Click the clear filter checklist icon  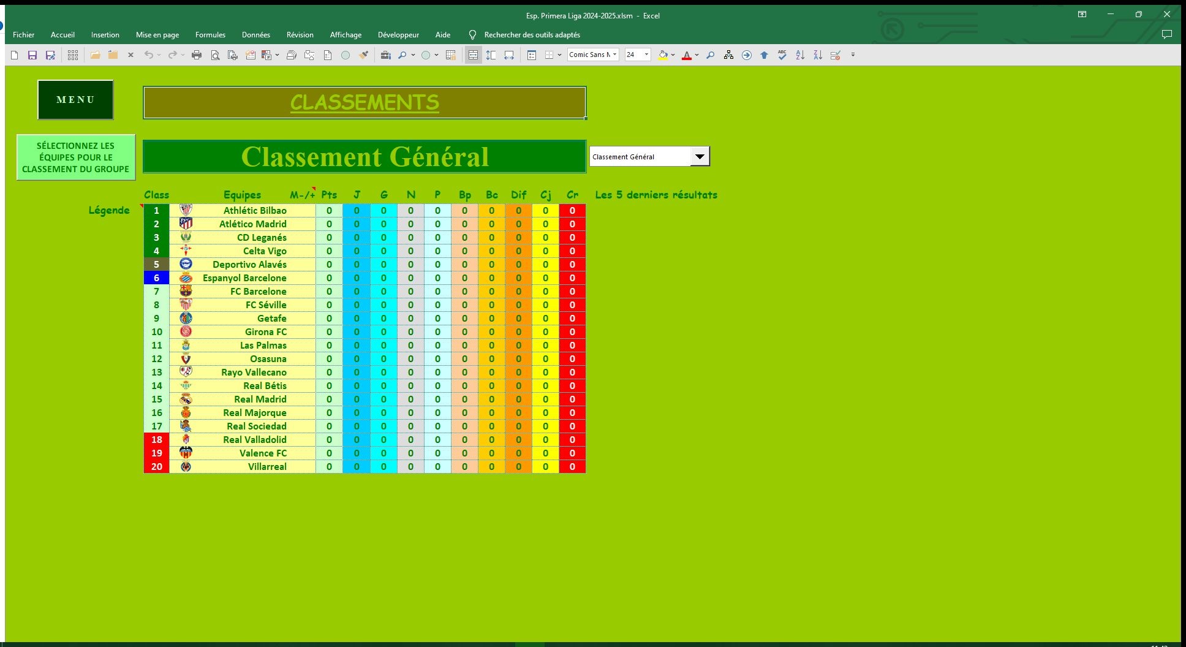836,55
